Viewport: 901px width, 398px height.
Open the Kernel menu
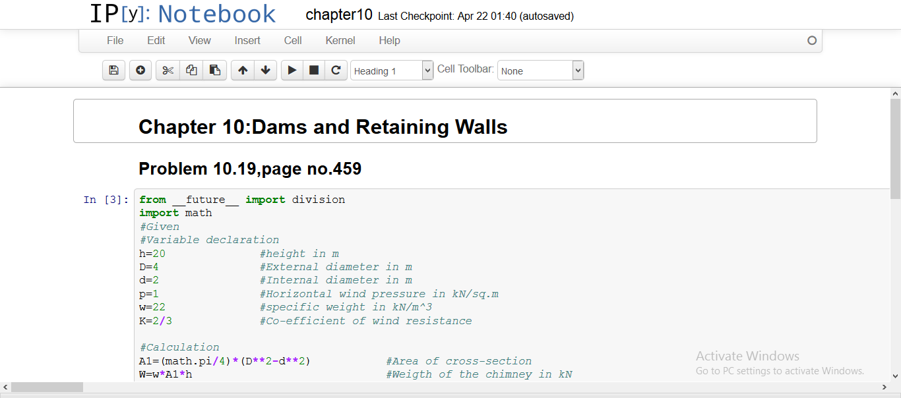click(340, 41)
